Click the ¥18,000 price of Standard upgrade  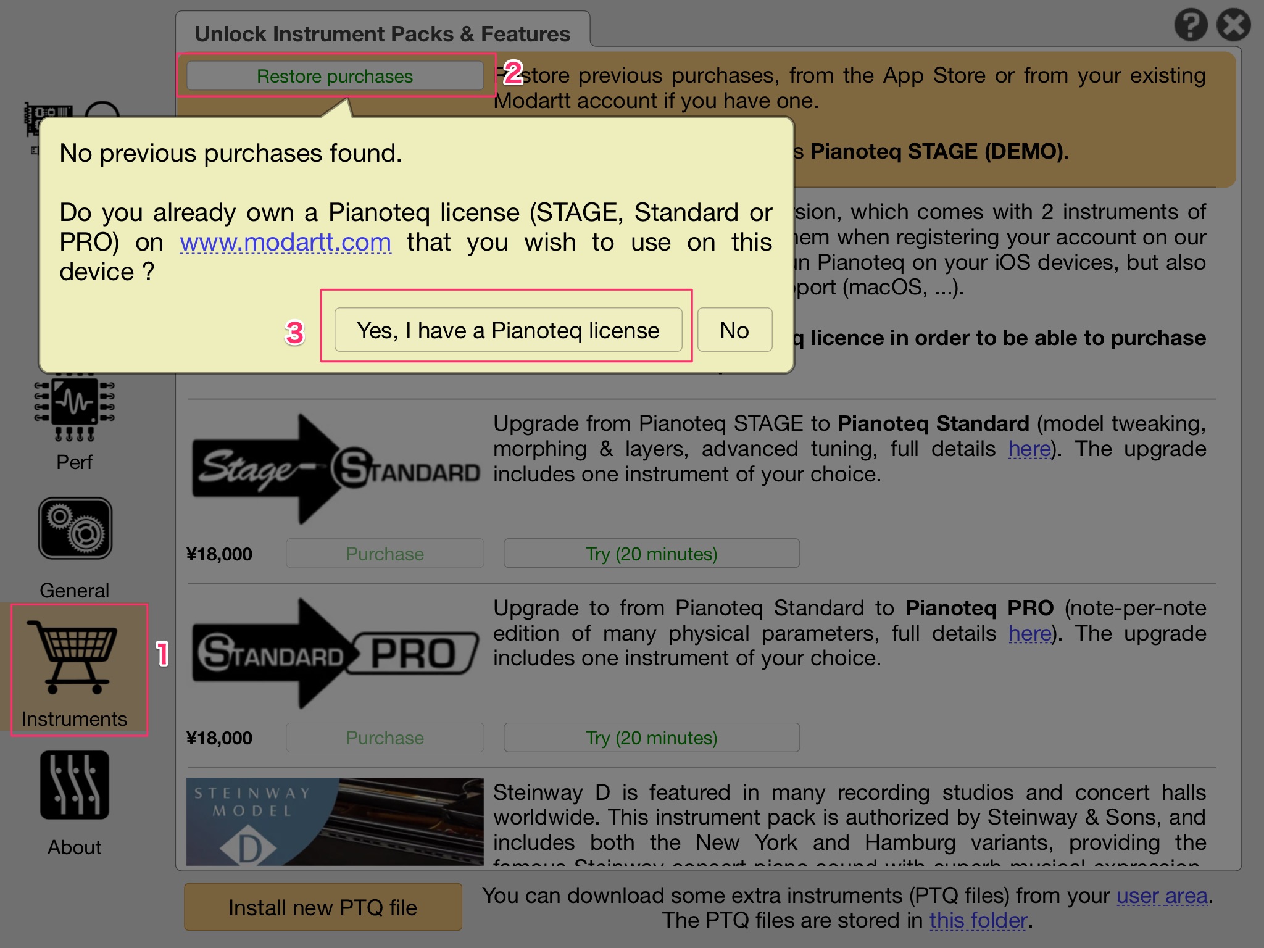click(x=219, y=554)
